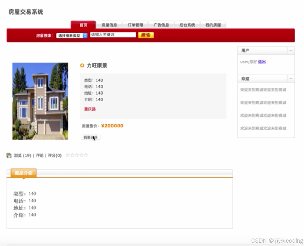Rate three stars with third star icon
304x246 pixels.
tap(77, 155)
